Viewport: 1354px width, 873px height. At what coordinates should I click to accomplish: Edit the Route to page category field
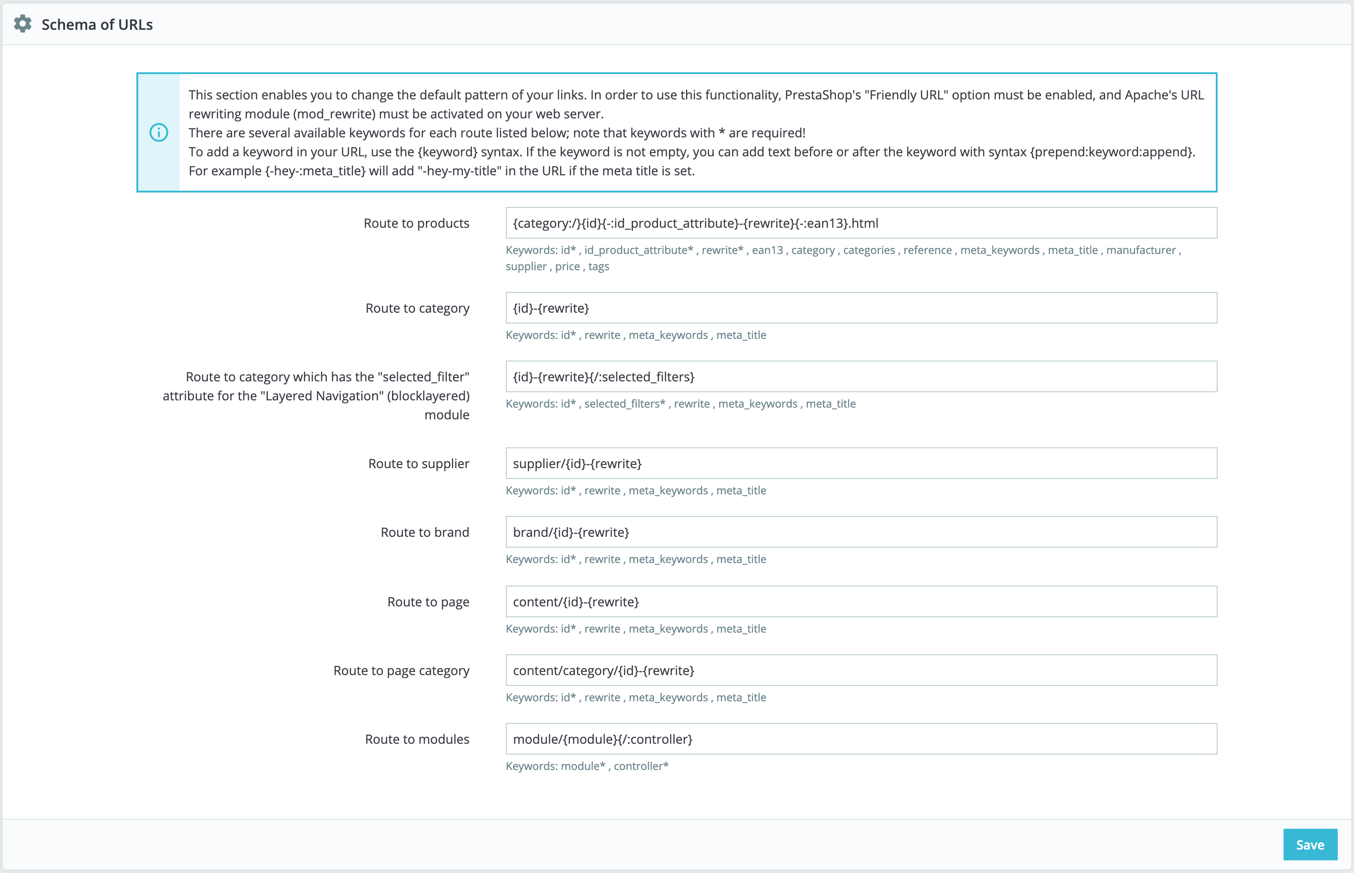tap(861, 670)
